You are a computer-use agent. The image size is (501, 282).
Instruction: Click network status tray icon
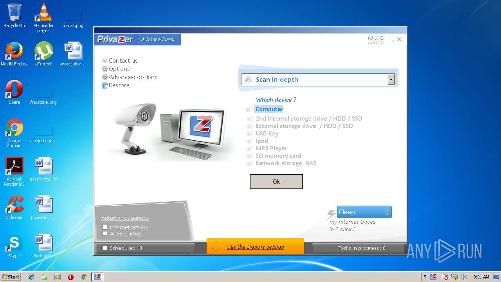tap(454, 277)
